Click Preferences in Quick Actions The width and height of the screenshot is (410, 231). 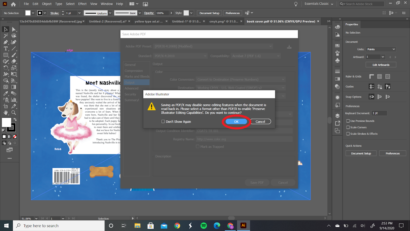click(x=393, y=153)
